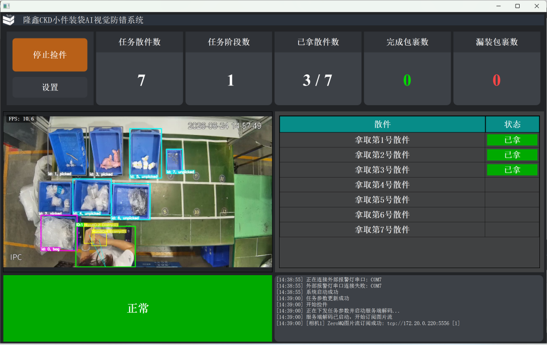Viewport: 547px width, 345px height.
Task: Select row 拿取第1号散件
Action: pyautogui.click(x=409, y=140)
